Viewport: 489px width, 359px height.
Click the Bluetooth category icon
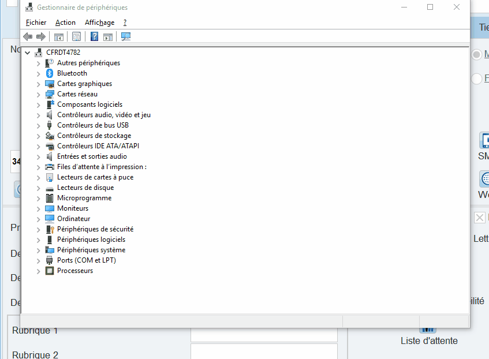tap(50, 73)
